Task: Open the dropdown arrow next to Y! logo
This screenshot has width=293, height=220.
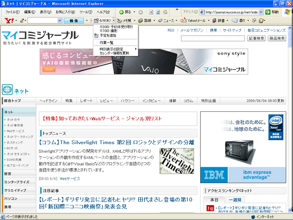Action: 16,21
